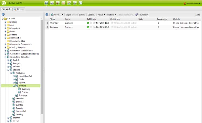
Task: Click the page icon beside Comunidad
Action: pos(14,111)
